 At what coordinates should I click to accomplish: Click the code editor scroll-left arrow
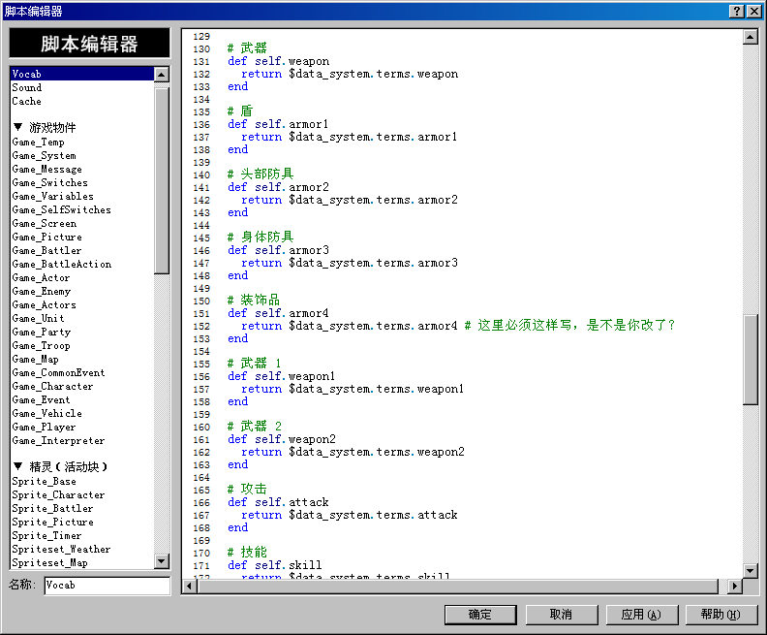190,586
